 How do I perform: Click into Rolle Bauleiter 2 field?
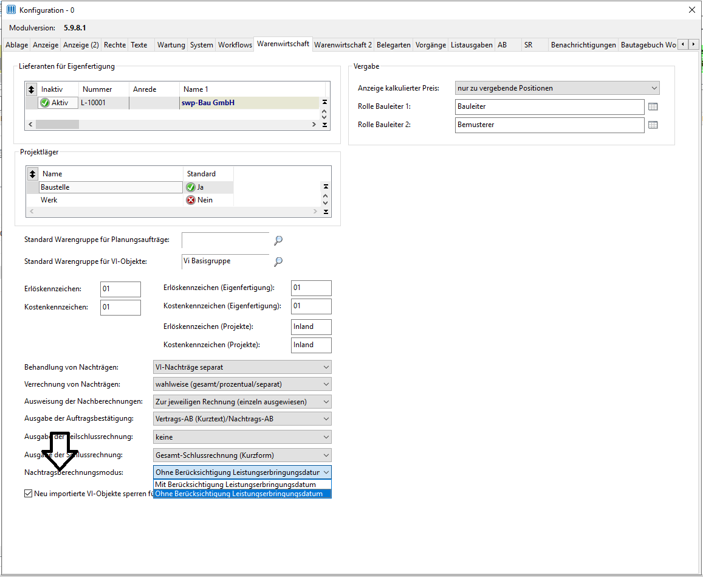click(550, 125)
